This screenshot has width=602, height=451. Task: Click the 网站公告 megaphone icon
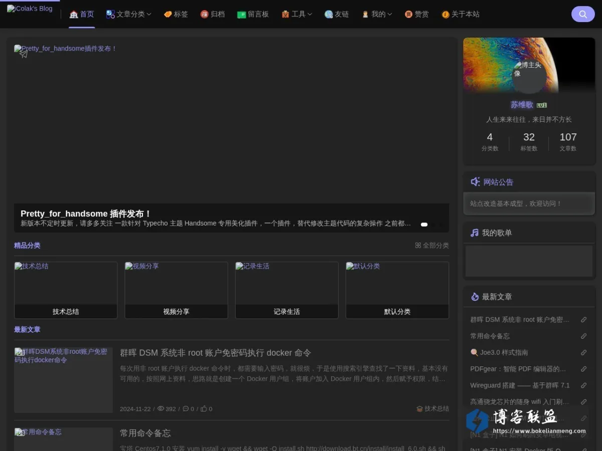coord(475,181)
